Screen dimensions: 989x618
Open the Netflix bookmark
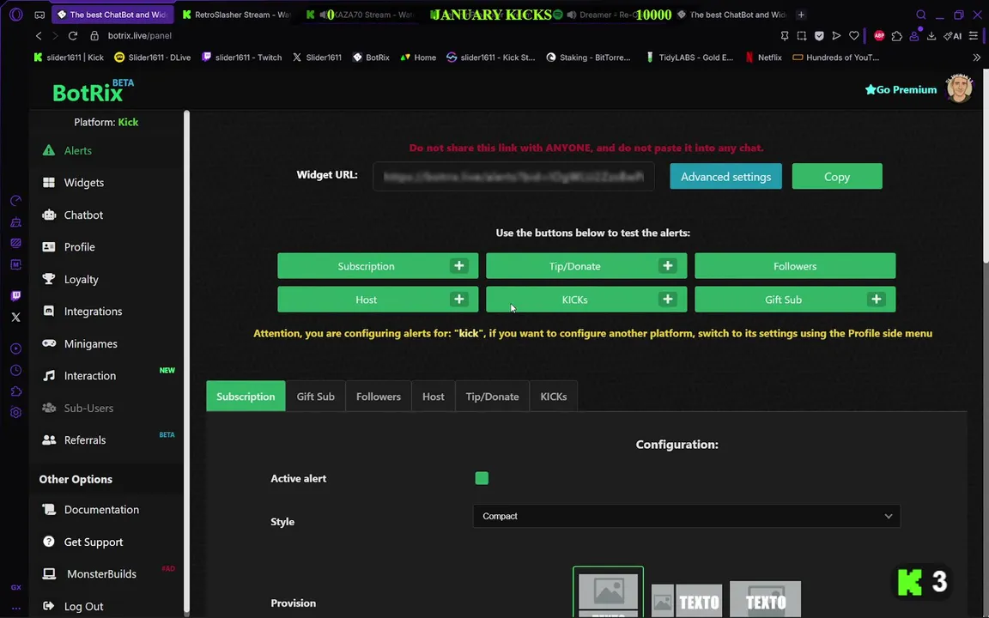coord(763,58)
